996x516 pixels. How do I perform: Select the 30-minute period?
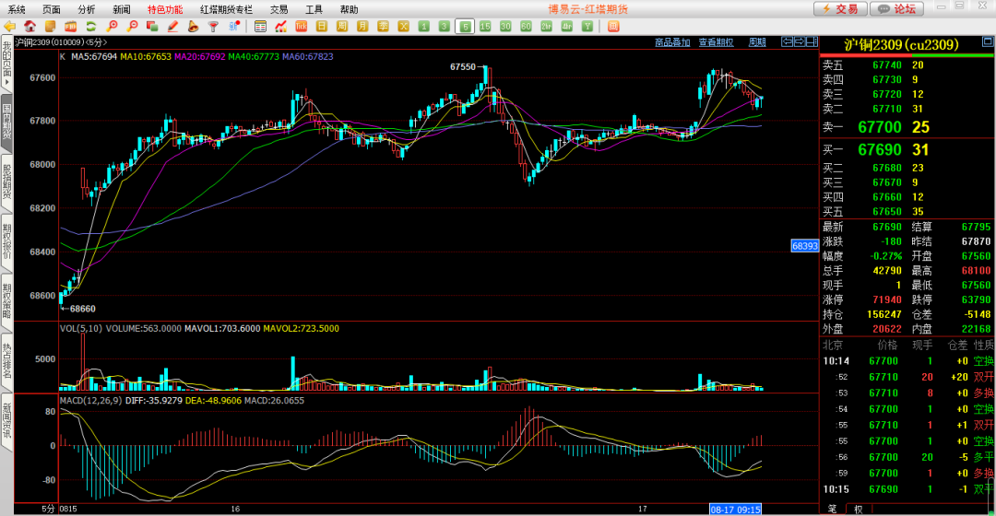[x=505, y=26]
